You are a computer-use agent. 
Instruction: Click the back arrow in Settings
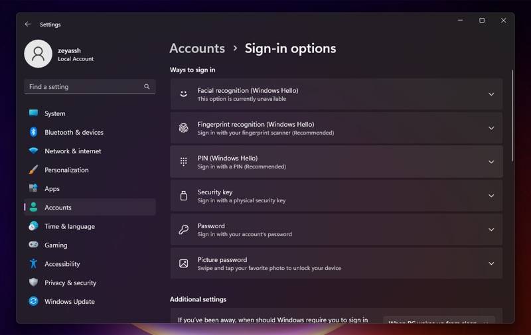[28, 25]
